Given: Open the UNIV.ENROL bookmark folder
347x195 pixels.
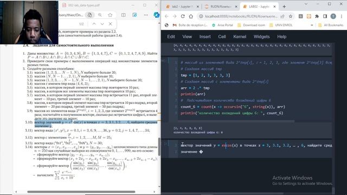Looking at the screenshot, I should click(x=281, y=25).
